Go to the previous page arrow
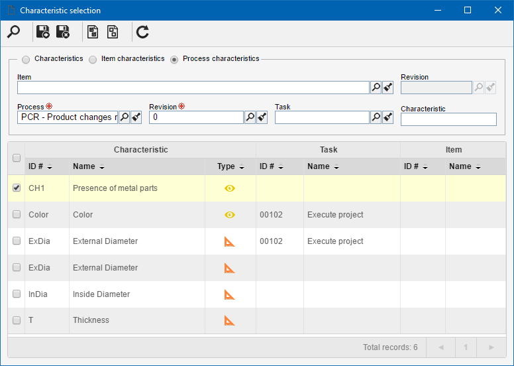This screenshot has width=514, height=366. [x=441, y=347]
